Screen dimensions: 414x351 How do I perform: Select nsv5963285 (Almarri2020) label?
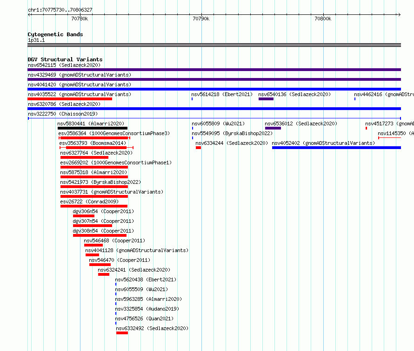pos(148,299)
